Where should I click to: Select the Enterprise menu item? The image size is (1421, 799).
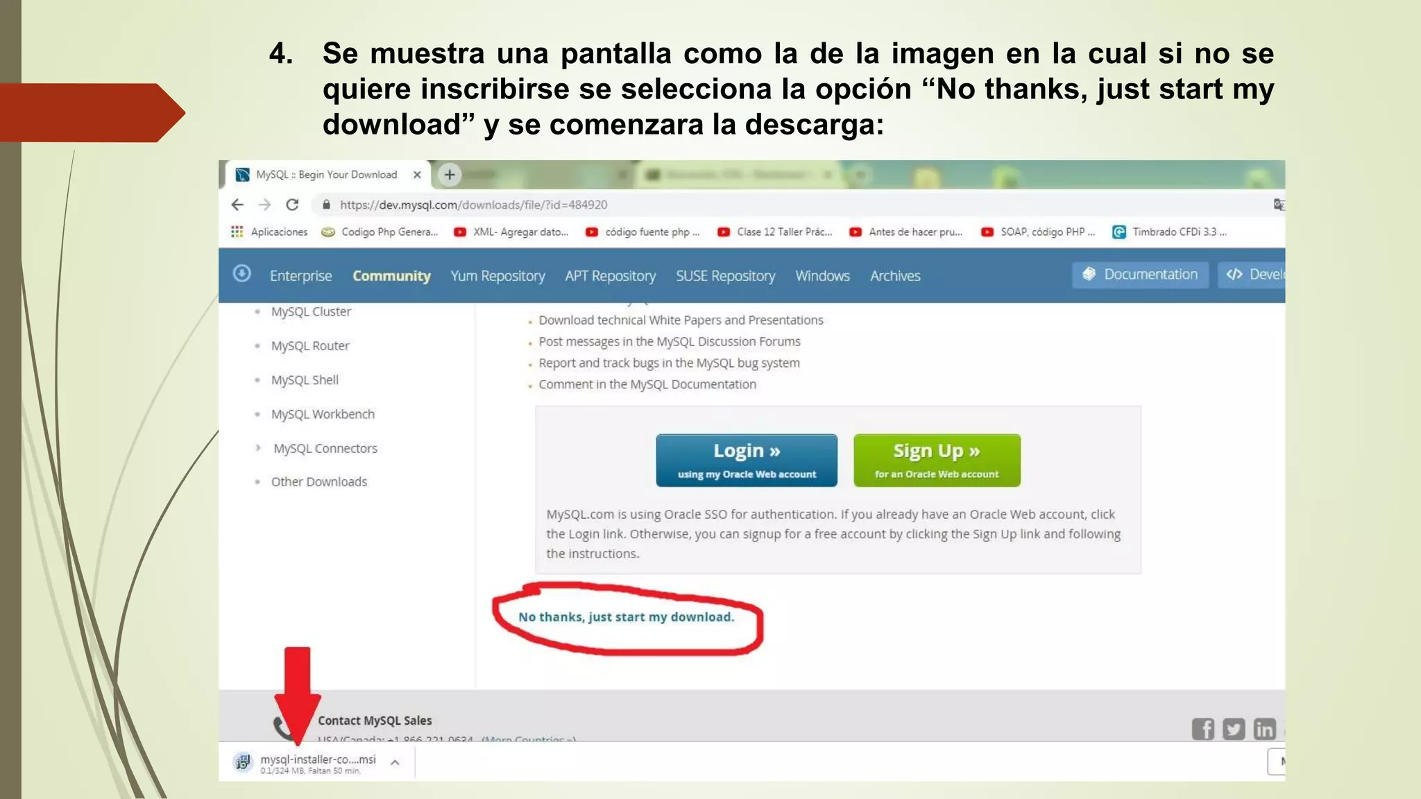tap(300, 276)
